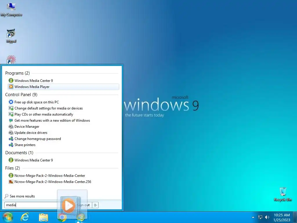Click the Documents (1) group header
The image size is (297, 223).
19,153
